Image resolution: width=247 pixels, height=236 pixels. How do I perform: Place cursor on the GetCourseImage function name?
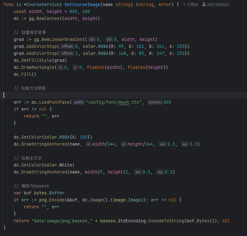pos(82,4)
